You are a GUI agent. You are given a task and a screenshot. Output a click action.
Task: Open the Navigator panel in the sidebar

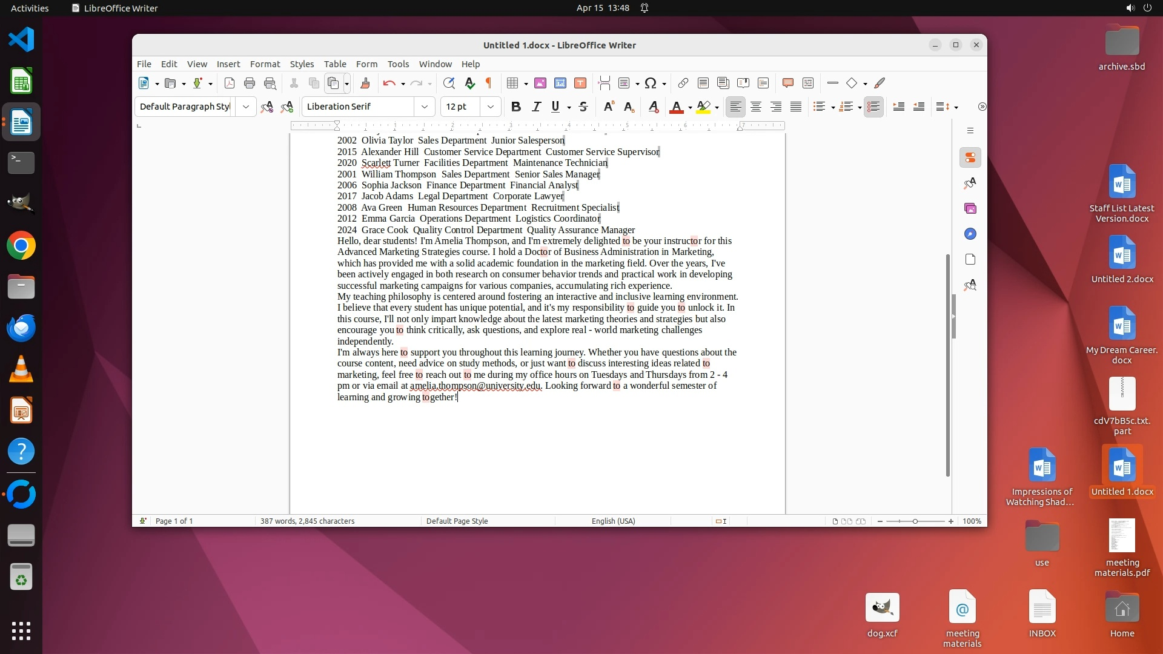tap(970, 234)
